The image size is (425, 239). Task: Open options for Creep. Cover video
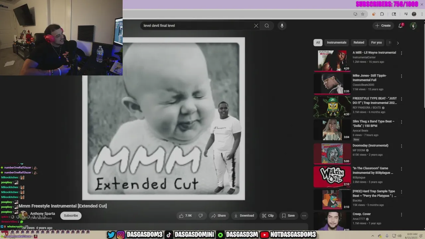point(401,214)
